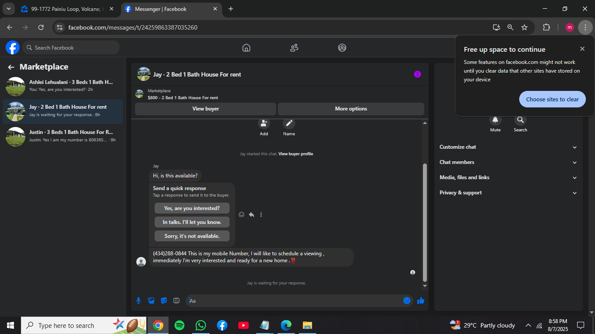
Task: Open the tab search dropdown arrow
Action: [8, 9]
